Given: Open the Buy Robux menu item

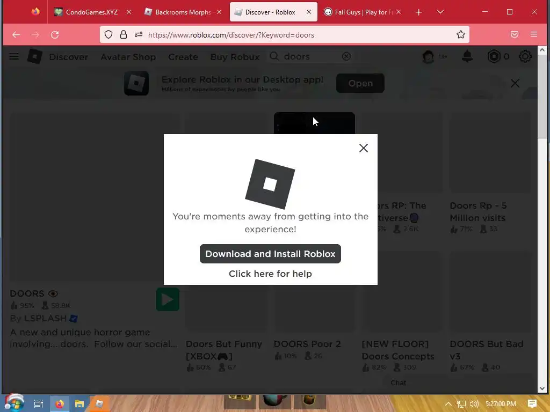Looking at the screenshot, I should [235, 57].
